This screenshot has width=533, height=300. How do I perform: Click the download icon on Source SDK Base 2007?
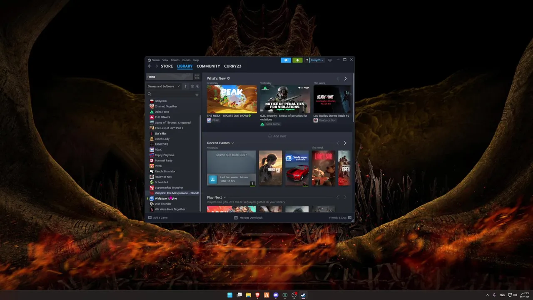(x=213, y=179)
